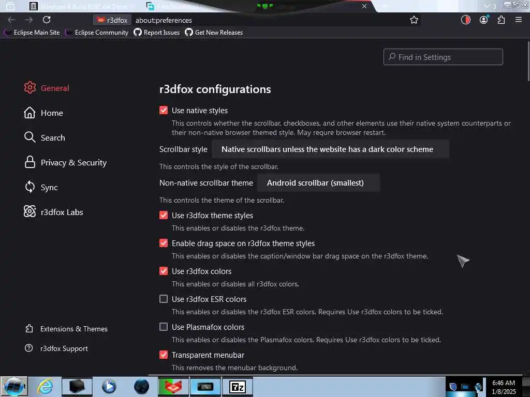
Task: Open the account profile icon in toolbar
Action: coord(484,20)
